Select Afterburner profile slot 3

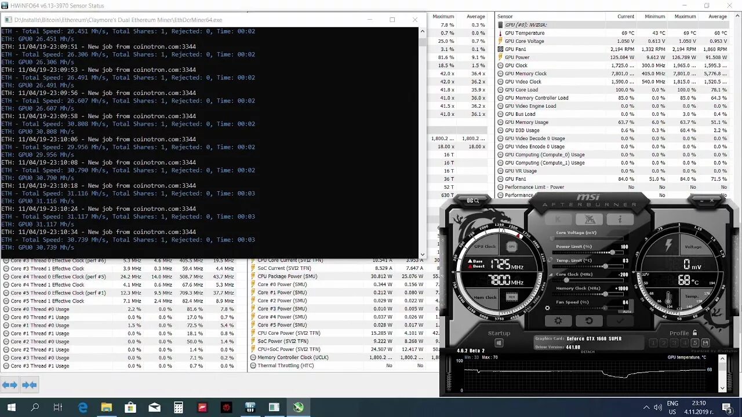tap(674, 343)
